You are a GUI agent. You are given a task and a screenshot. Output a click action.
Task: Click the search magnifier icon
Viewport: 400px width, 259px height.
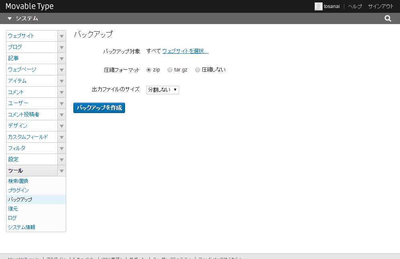(388, 18)
